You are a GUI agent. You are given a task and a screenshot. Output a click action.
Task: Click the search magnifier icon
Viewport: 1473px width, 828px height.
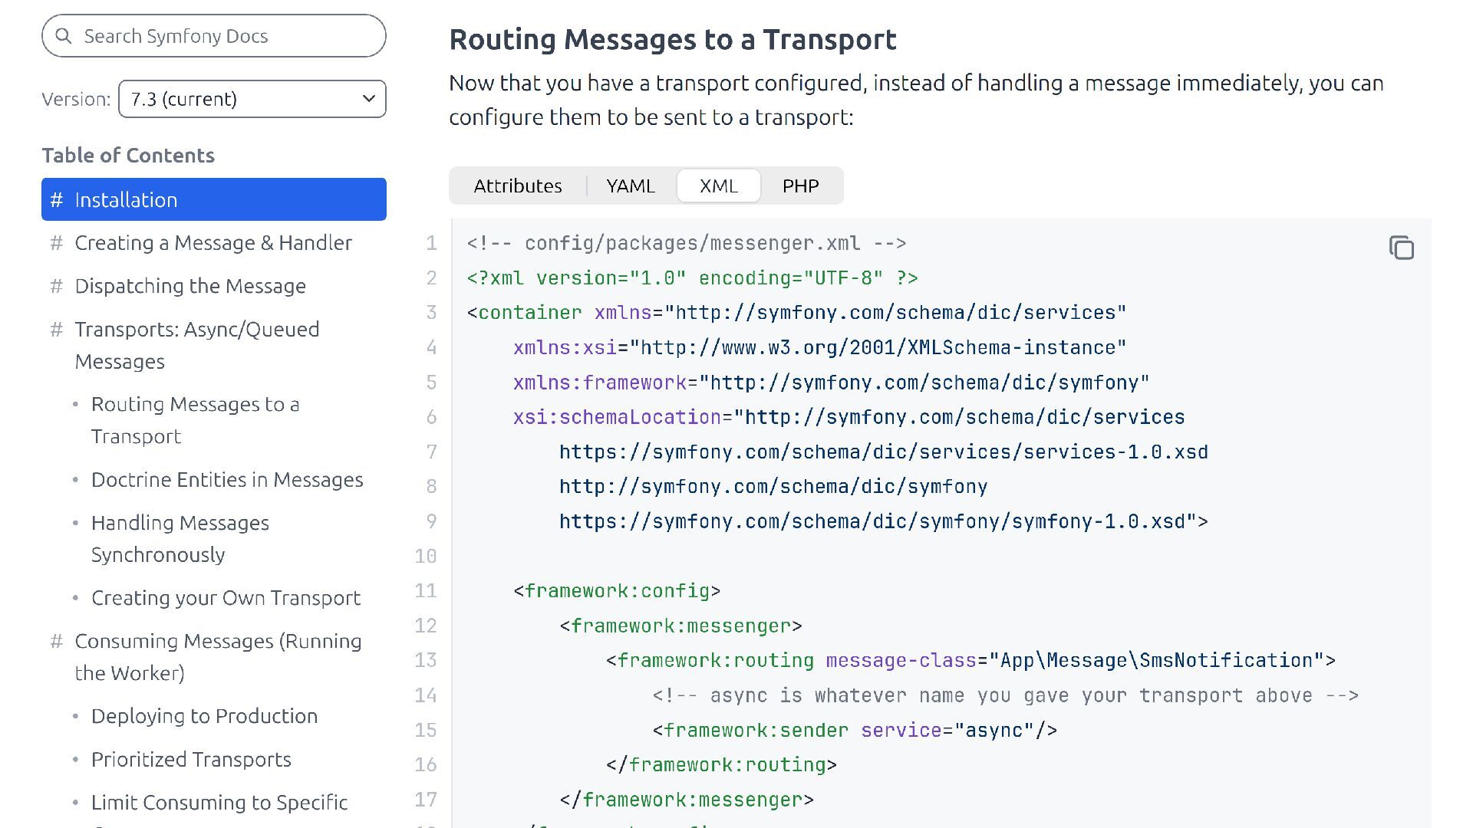point(64,36)
